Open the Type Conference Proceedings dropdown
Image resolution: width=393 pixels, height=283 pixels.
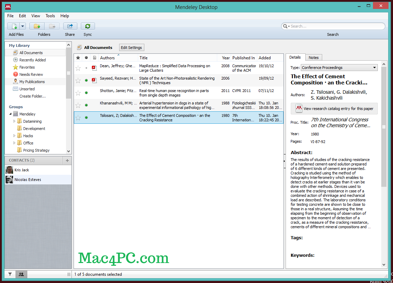point(339,68)
